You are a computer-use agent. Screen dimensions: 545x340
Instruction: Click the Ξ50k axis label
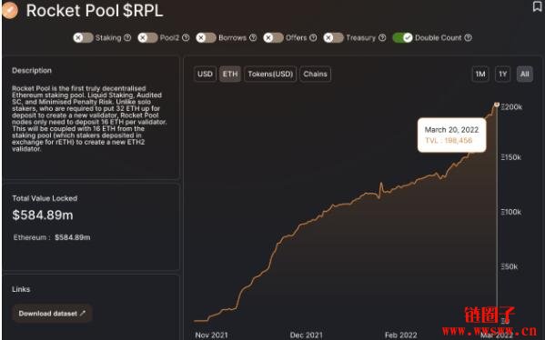coord(510,266)
